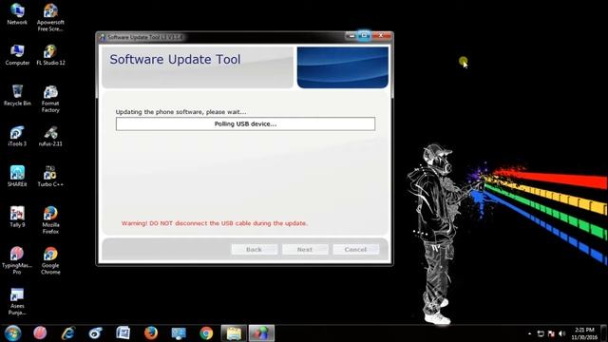Open the Windows Start menu

click(x=12, y=333)
